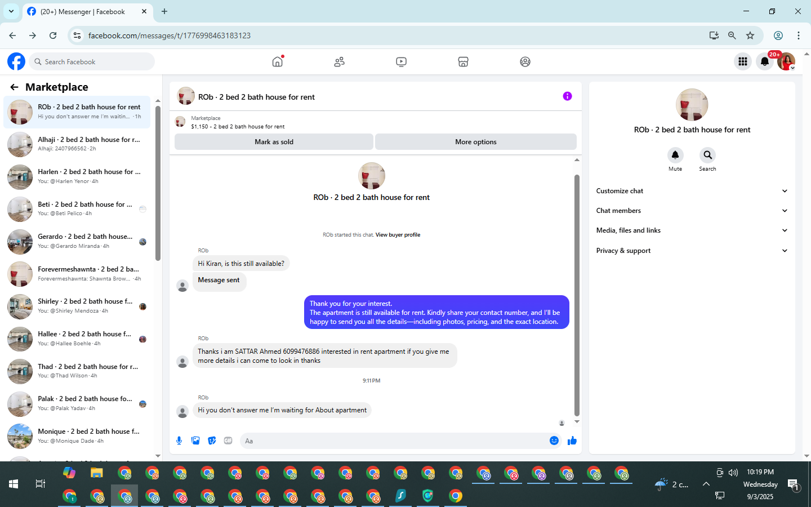Open the Hallee conversation
Image resolution: width=811 pixels, height=507 pixels.
77,339
